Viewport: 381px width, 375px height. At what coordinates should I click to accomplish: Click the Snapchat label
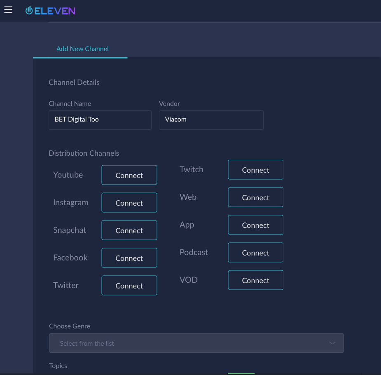pos(70,230)
